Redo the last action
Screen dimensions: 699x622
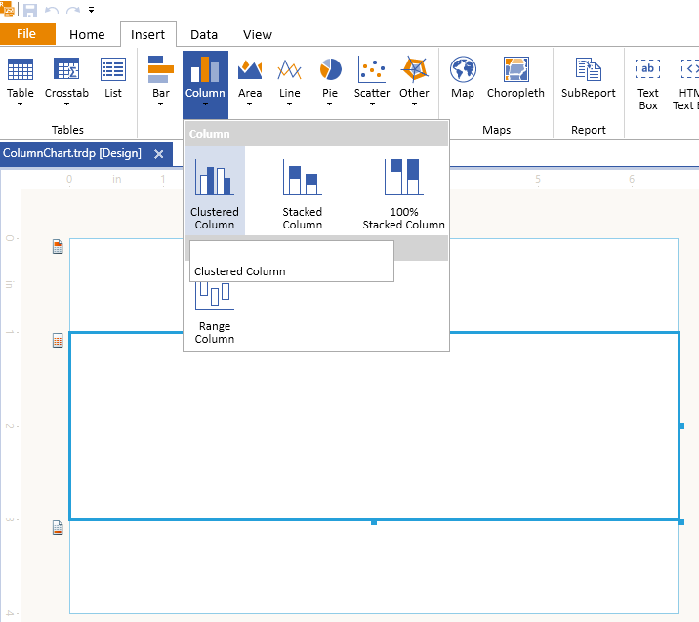[x=73, y=10]
